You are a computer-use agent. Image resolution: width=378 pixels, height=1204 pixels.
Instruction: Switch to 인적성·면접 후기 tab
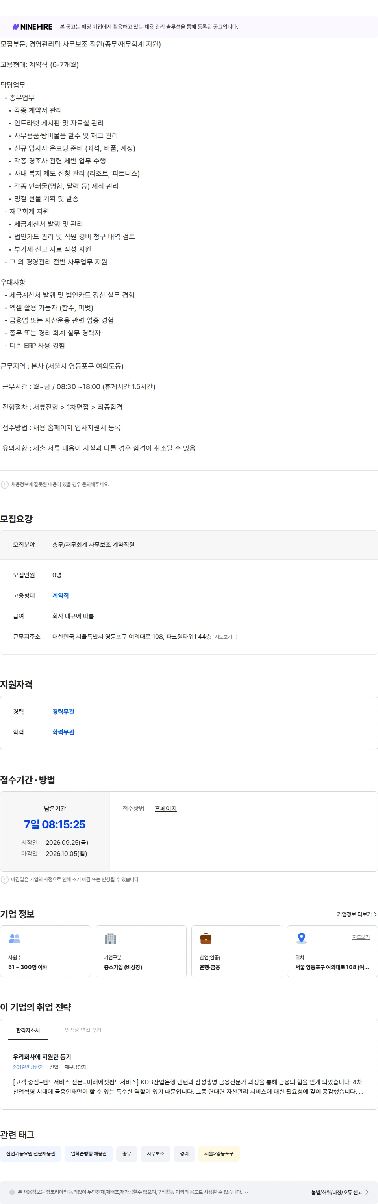point(83,1030)
